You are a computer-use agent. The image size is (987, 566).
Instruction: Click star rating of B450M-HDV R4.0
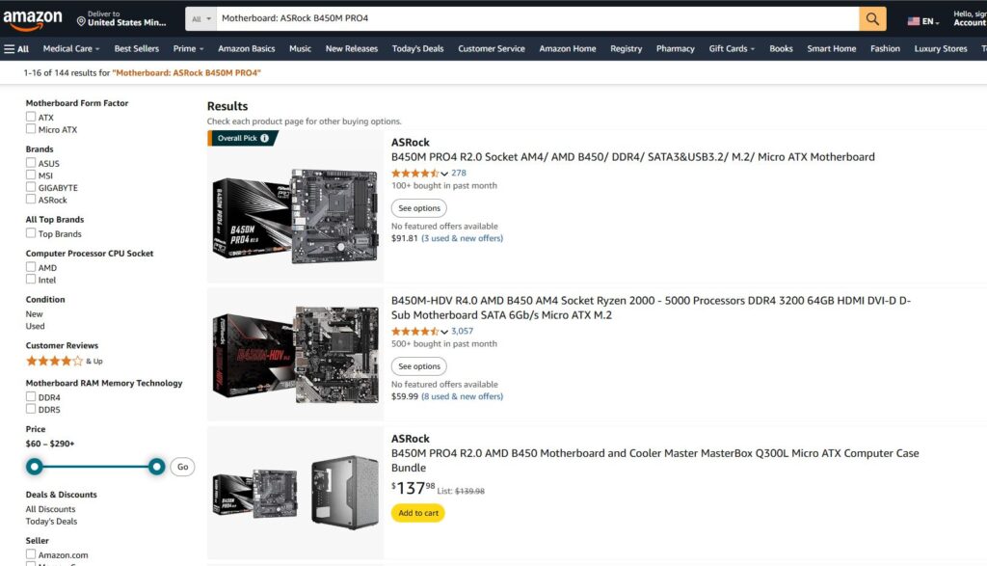(x=414, y=331)
